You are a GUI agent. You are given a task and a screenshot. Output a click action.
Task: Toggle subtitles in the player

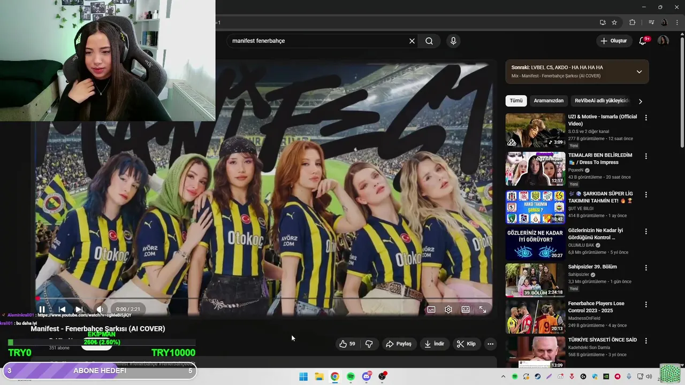pyautogui.click(x=431, y=309)
